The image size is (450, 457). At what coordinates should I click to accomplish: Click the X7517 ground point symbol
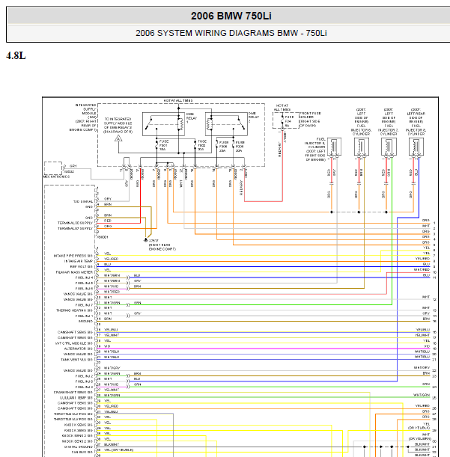145,240
